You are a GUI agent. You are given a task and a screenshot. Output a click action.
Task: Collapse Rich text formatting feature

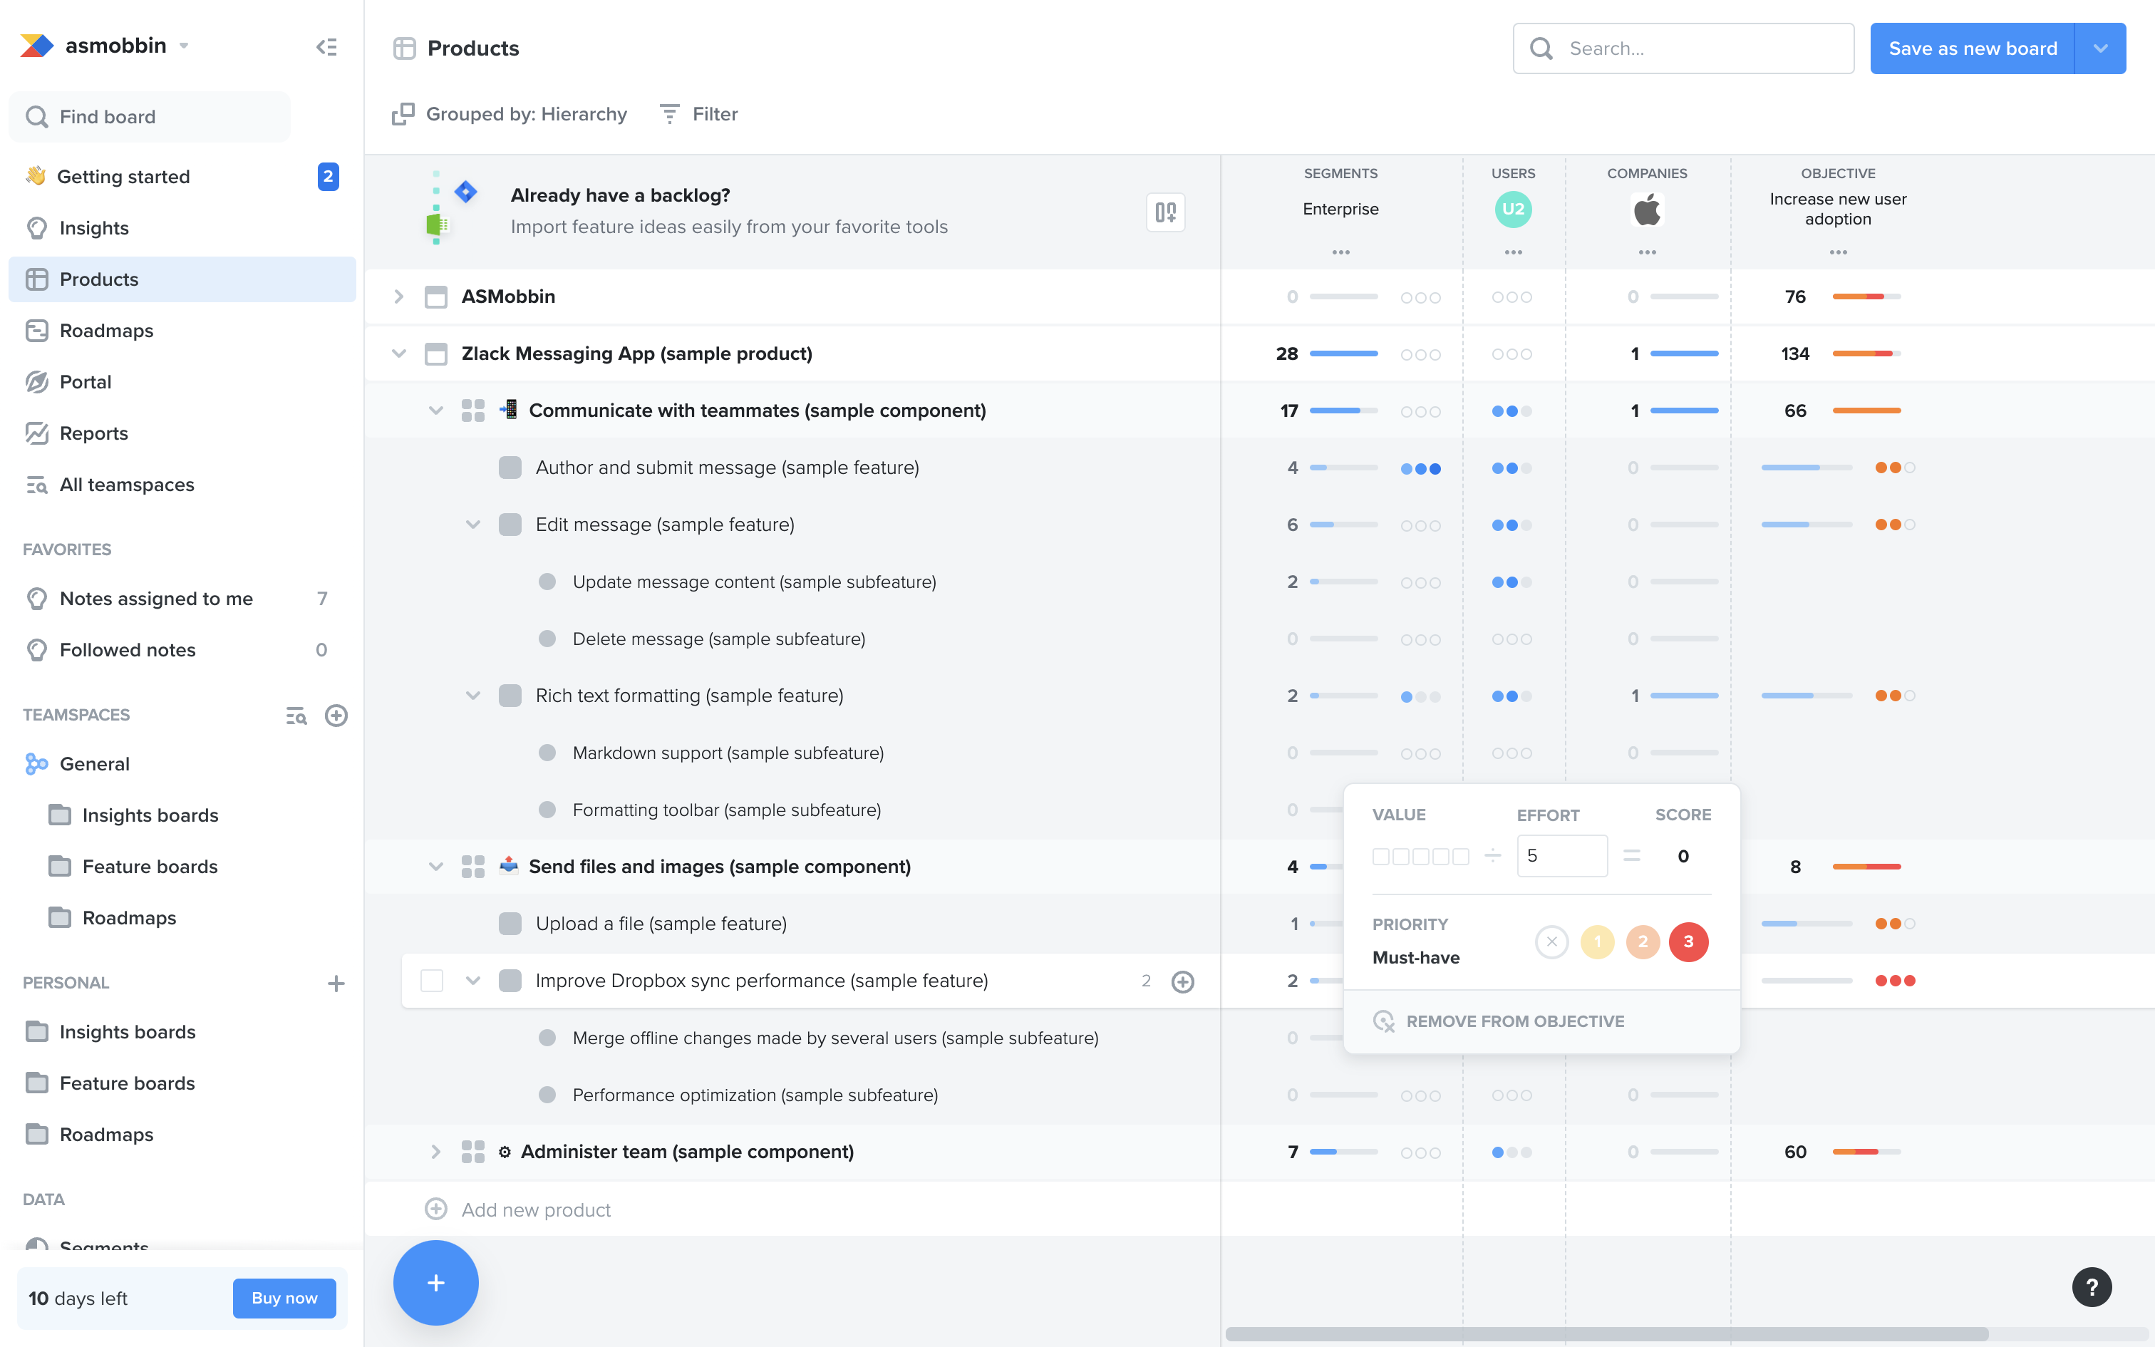pyautogui.click(x=473, y=696)
